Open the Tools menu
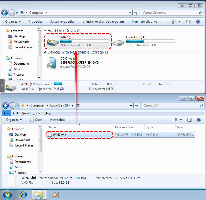The width and height of the screenshot is (206, 200). click(37, 113)
